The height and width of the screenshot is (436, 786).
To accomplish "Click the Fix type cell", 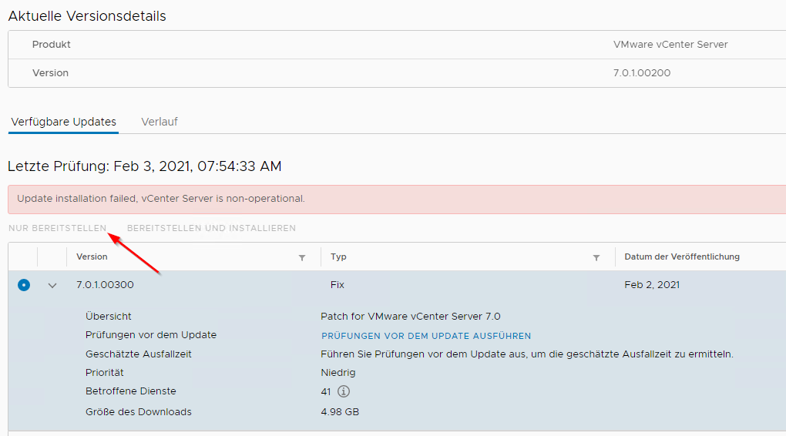I will (x=338, y=285).
